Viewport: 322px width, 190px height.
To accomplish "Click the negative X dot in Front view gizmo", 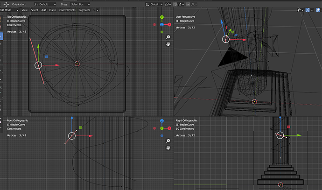I will (x=154, y=128).
